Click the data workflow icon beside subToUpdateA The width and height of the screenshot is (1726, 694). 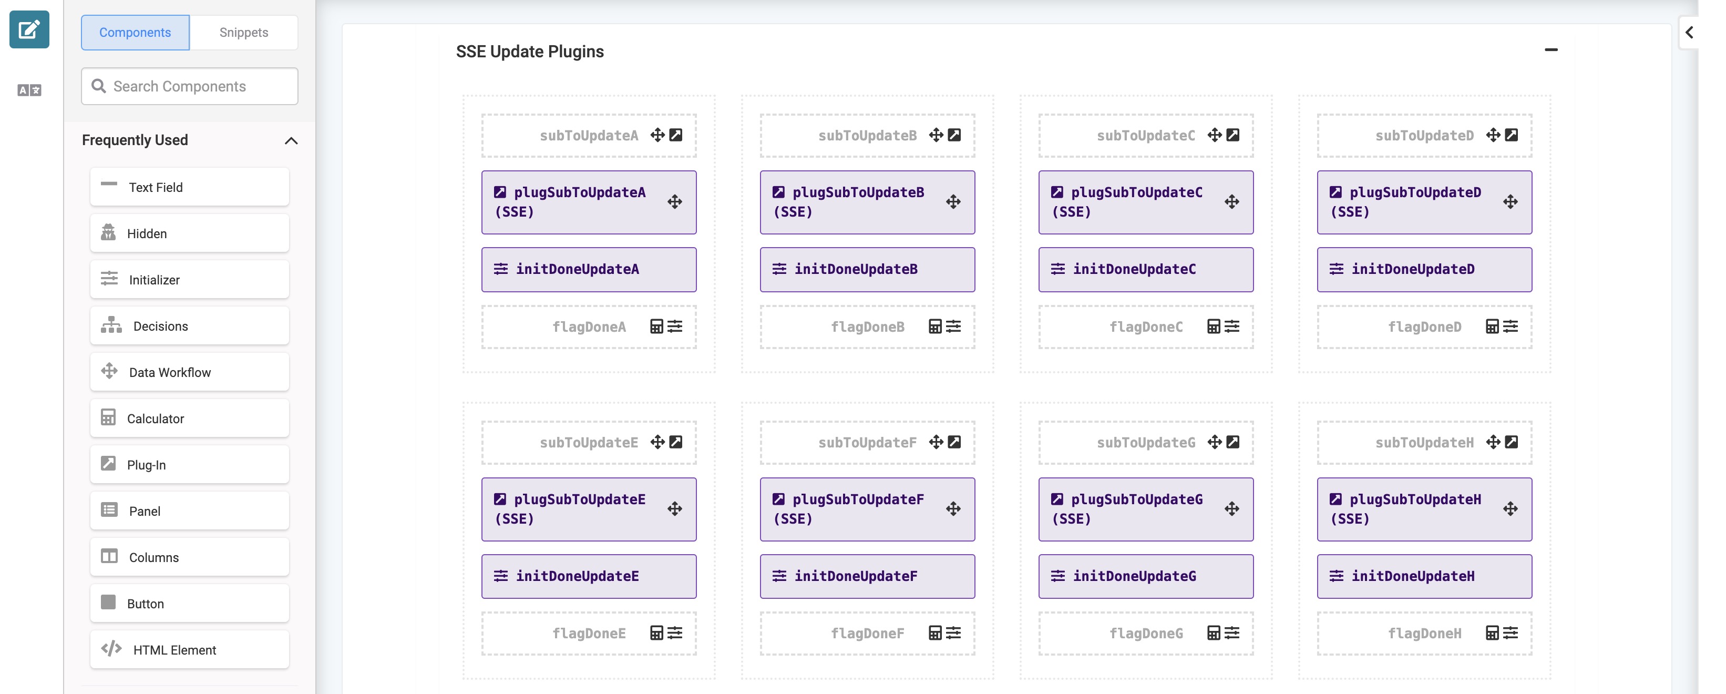[657, 135]
